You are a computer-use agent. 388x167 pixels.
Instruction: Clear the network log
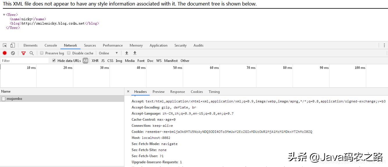click(13, 53)
